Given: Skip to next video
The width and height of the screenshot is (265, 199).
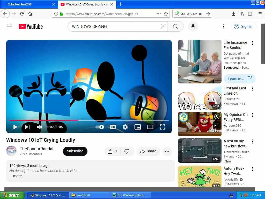Looking at the screenshot, I should tap(27, 127).
